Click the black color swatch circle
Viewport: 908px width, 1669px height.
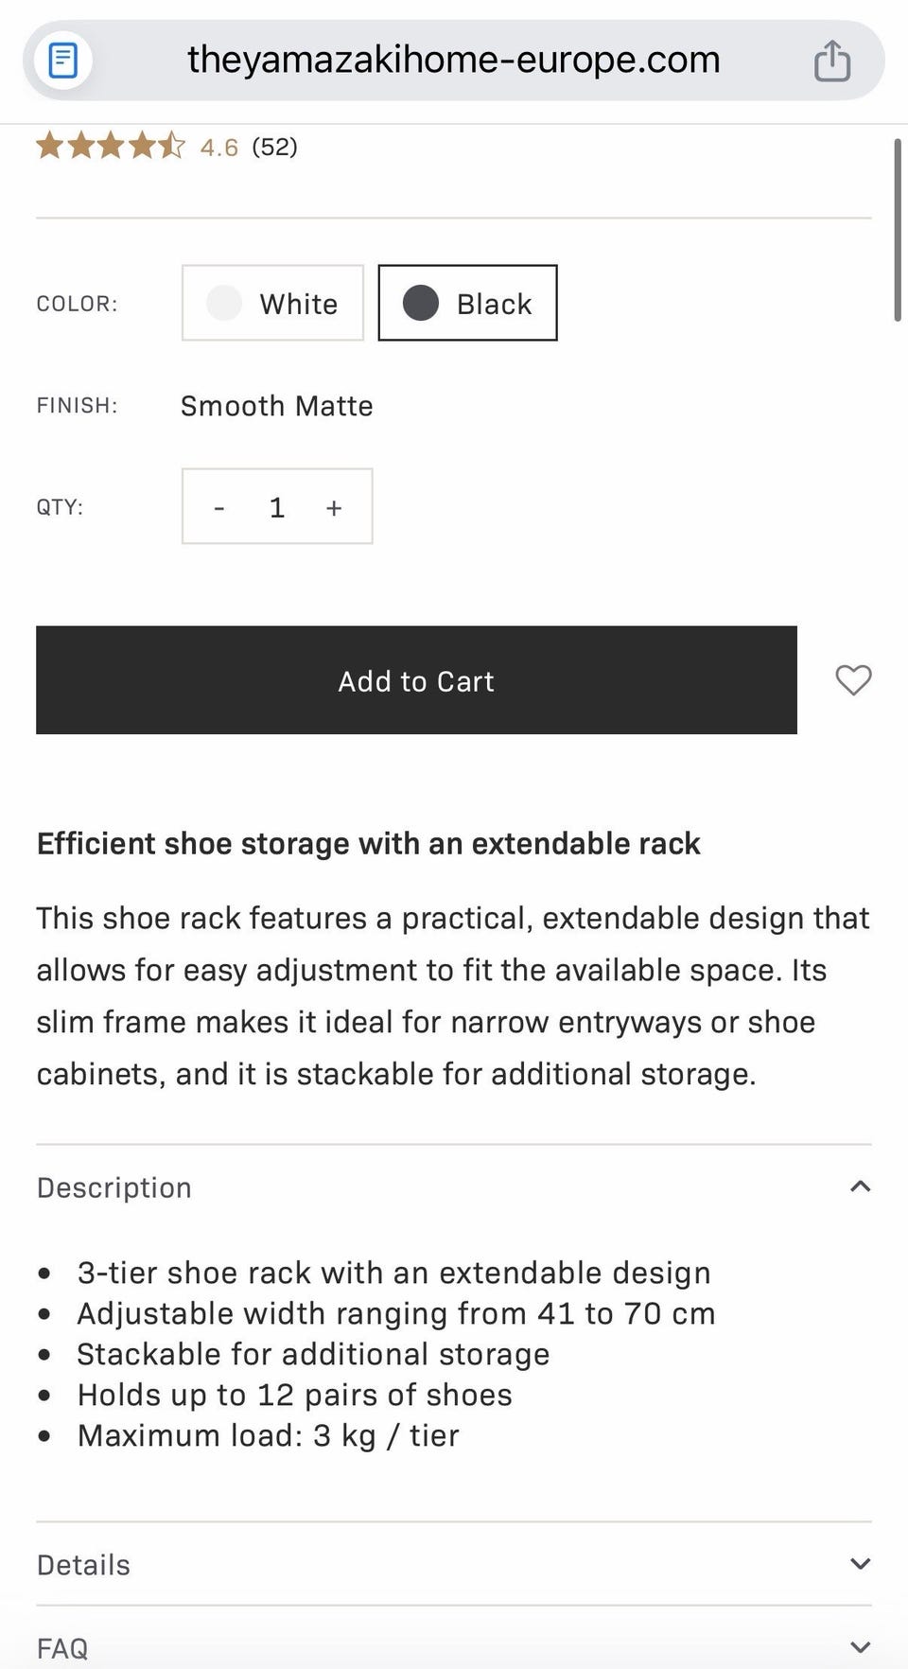[421, 304]
